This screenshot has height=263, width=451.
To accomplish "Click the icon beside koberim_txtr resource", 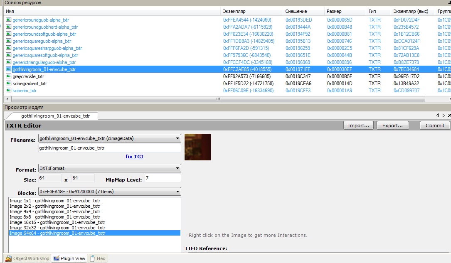I will [x=9, y=91].
